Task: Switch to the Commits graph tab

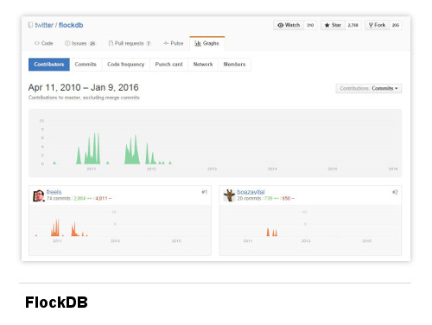Action: pyautogui.click(x=86, y=64)
